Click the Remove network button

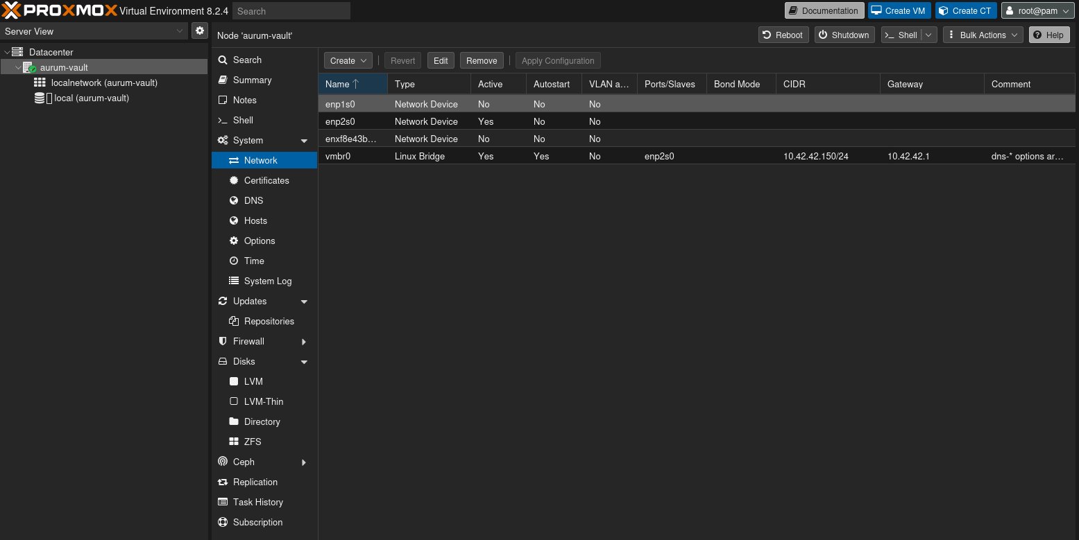[x=482, y=60]
